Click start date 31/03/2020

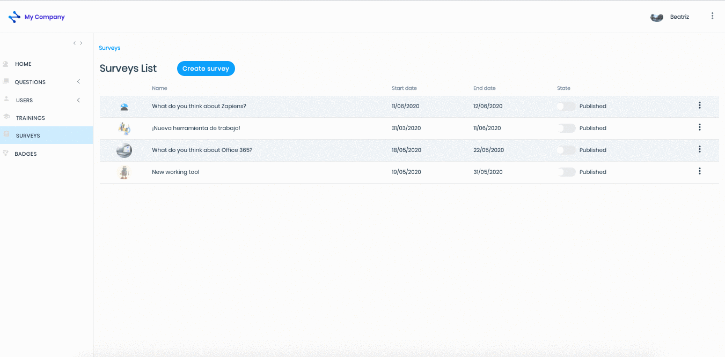pyautogui.click(x=406, y=128)
